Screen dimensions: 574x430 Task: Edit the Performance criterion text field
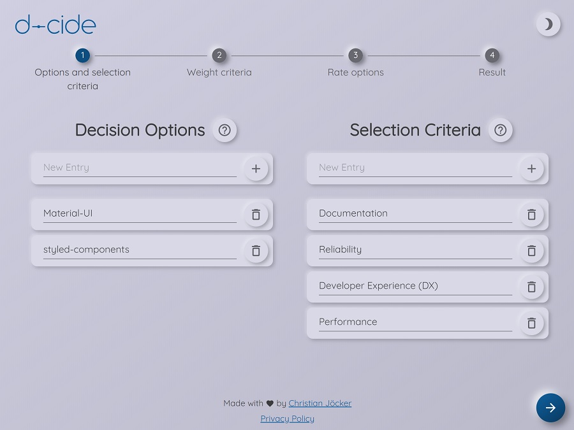415,322
